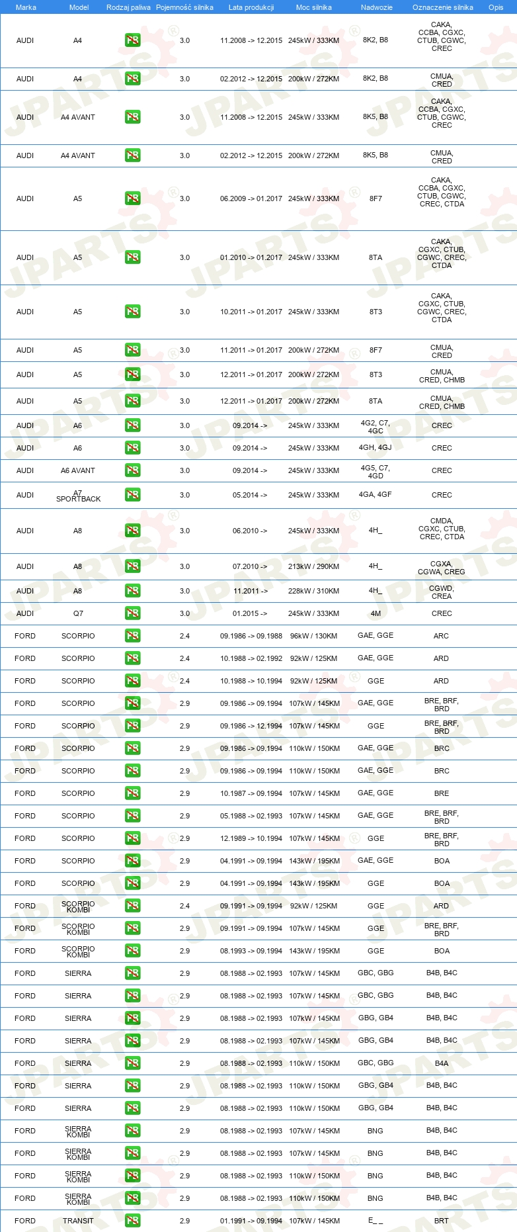Click the fuel icon in the A5 01.2010 row
Image resolution: width=517 pixels, height=1232 pixels.
click(133, 257)
